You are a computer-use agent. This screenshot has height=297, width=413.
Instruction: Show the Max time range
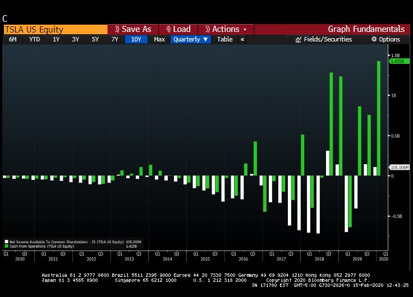[159, 39]
